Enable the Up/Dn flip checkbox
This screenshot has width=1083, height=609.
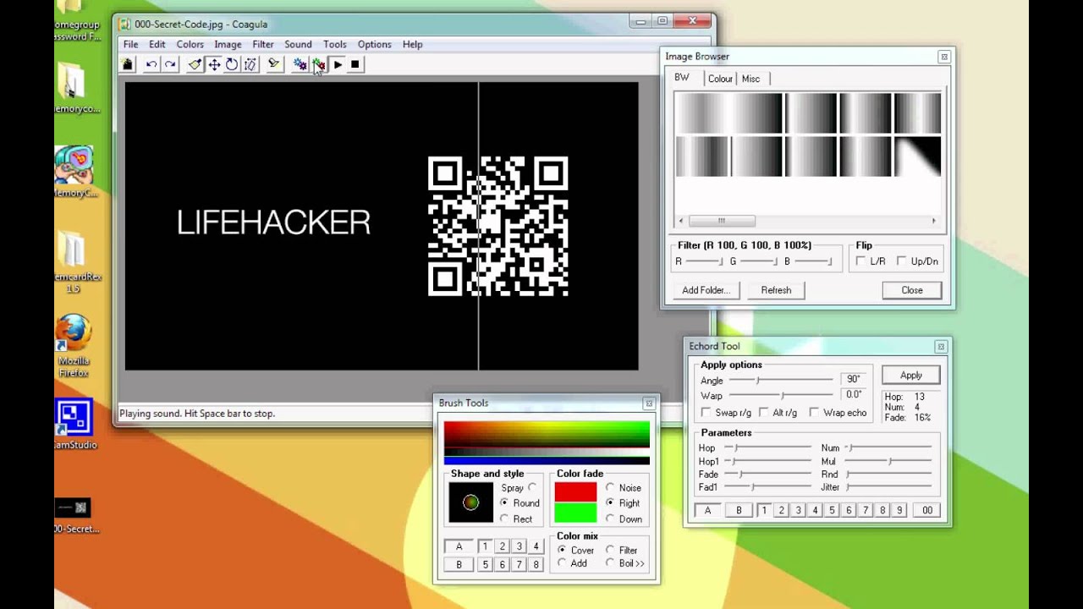(902, 261)
